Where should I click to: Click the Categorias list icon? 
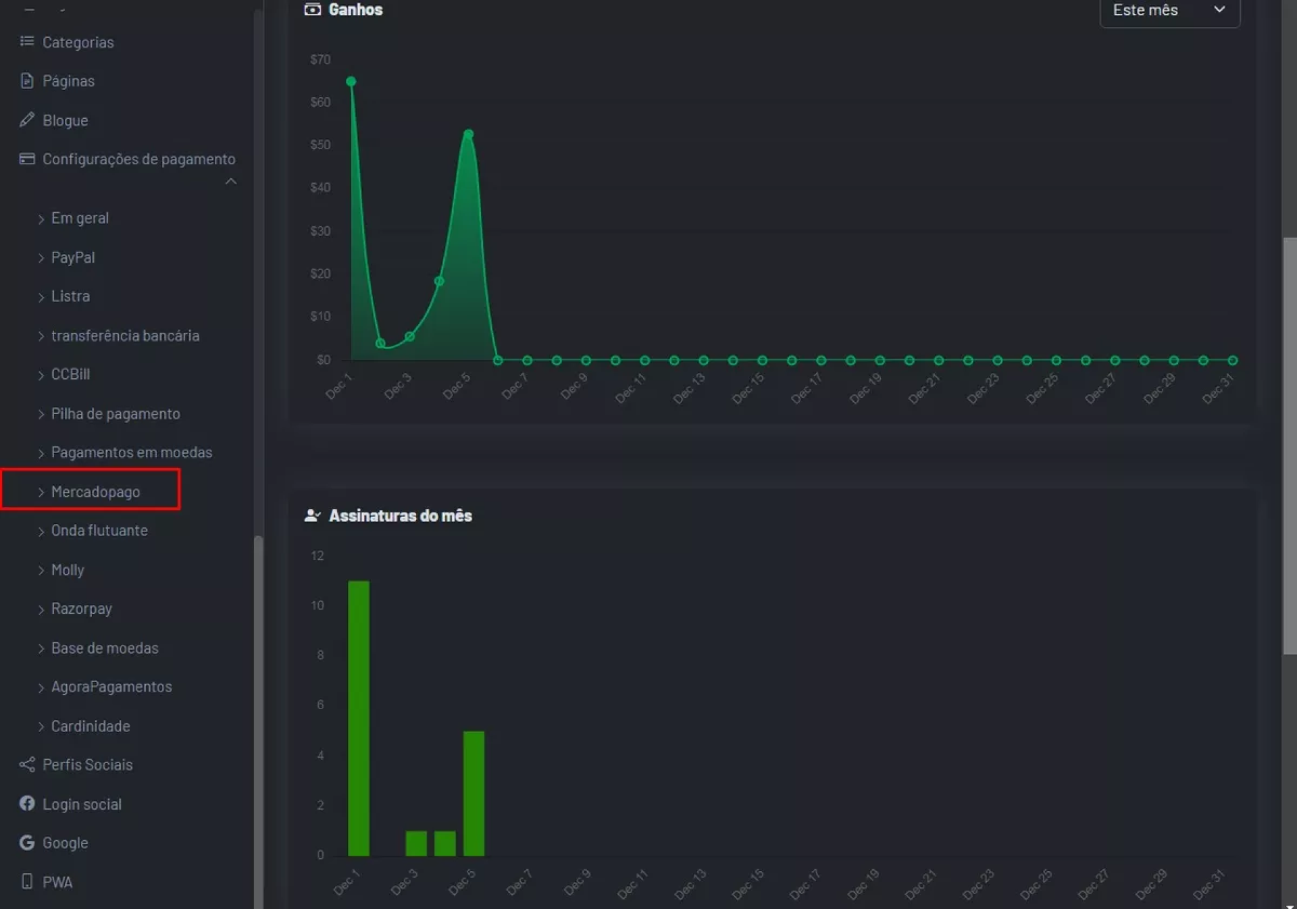coord(26,42)
